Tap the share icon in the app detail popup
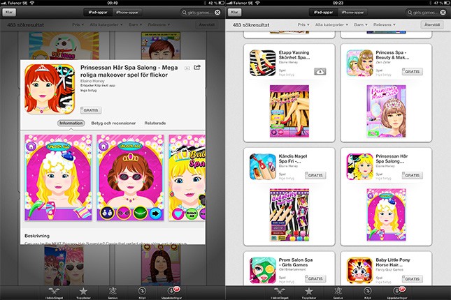The height and width of the screenshot is (300, 451). (x=198, y=67)
